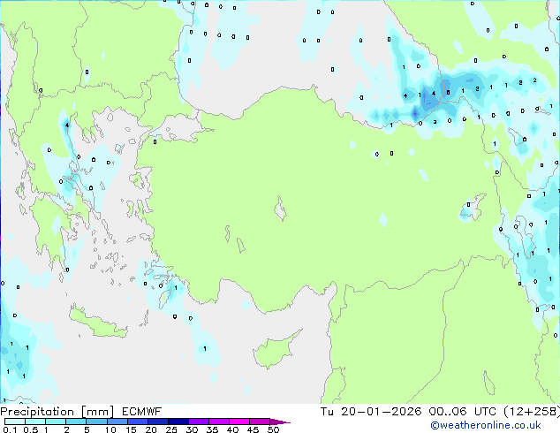Screen dimensions: 560x433
Task: Click the '10' legend scale label
Action: pos(110,429)
